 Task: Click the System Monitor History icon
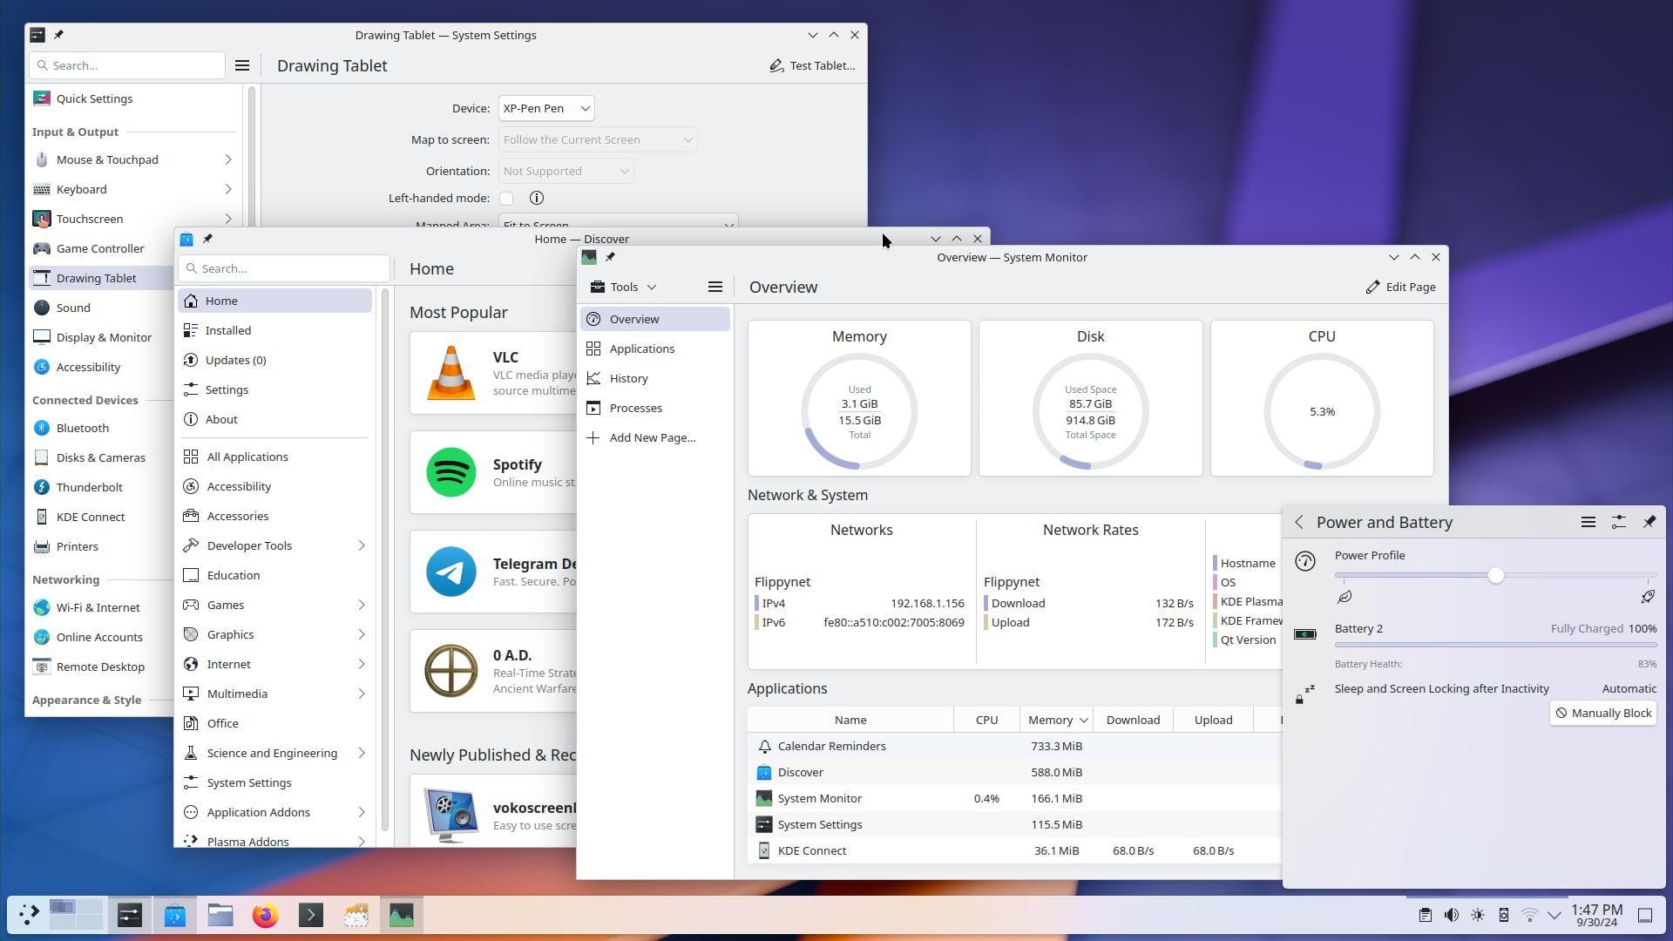[594, 377]
